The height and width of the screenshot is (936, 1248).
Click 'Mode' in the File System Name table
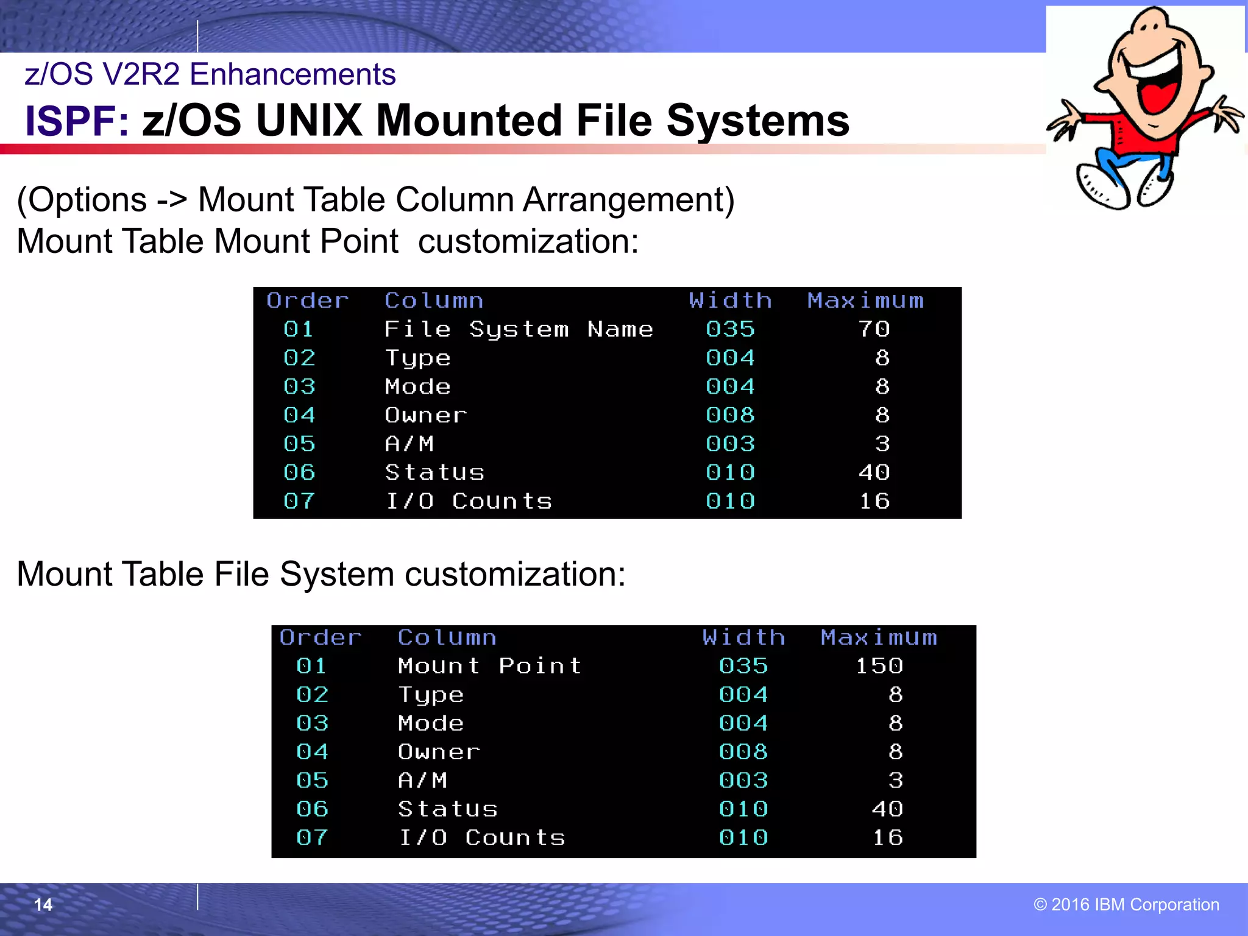coord(418,386)
